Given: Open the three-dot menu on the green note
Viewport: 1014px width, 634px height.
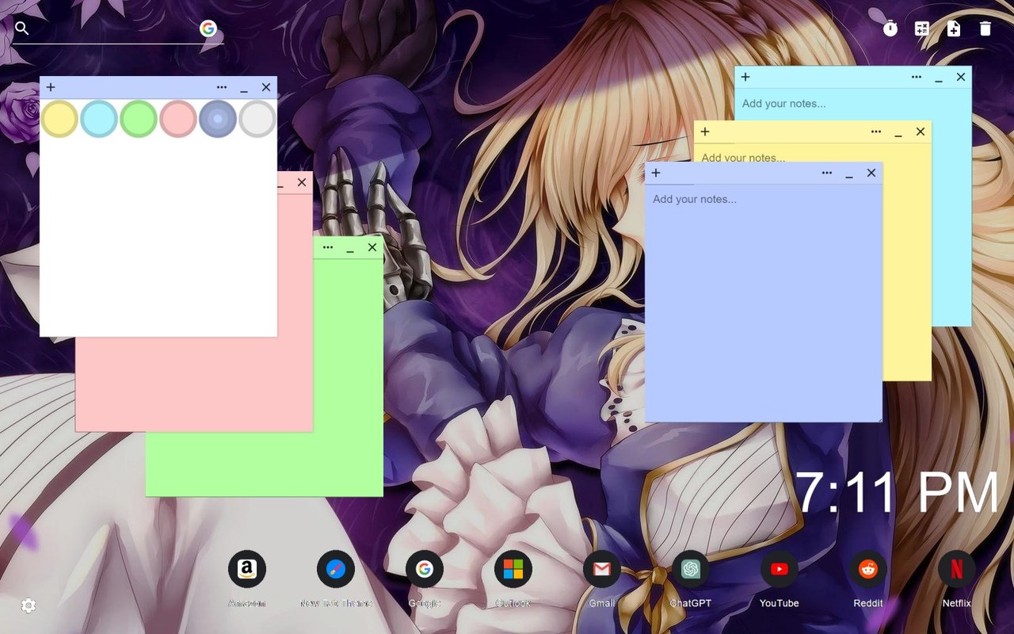Looking at the screenshot, I should coord(328,247).
